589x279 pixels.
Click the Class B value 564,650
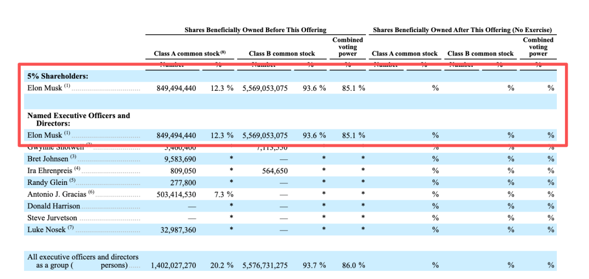coord(275,171)
